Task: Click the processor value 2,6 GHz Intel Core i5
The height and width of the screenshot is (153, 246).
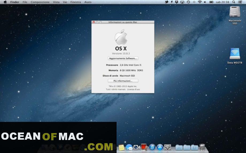Action: point(130,65)
